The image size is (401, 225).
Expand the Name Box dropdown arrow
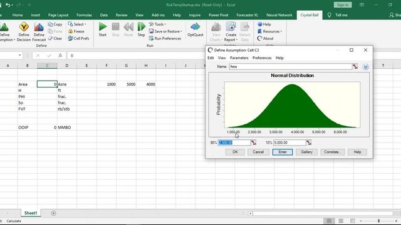[x=19, y=56]
